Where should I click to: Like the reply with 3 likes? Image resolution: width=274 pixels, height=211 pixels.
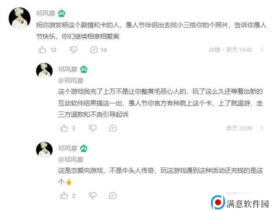click(x=64, y=128)
